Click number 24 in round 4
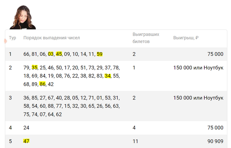This screenshot has height=148, width=231. coord(26,128)
